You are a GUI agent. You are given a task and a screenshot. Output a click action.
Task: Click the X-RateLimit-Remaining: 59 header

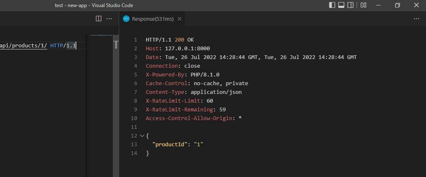tap(186, 110)
